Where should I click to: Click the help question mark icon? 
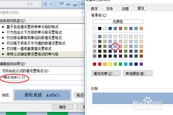(x=82, y=13)
